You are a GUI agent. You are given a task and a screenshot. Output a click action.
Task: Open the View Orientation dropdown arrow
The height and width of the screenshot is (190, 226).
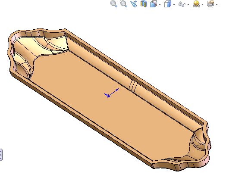coord(160,4)
